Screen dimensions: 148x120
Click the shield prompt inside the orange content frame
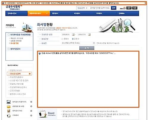click(x=40, y=53)
